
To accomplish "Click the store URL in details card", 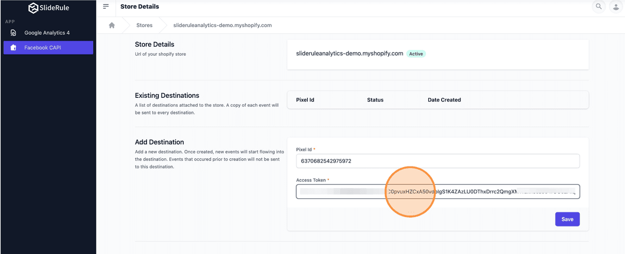I will (x=349, y=53).
